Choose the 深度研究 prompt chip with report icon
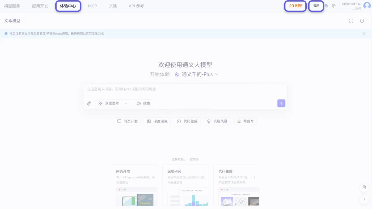372x209 pixels. 157,121
